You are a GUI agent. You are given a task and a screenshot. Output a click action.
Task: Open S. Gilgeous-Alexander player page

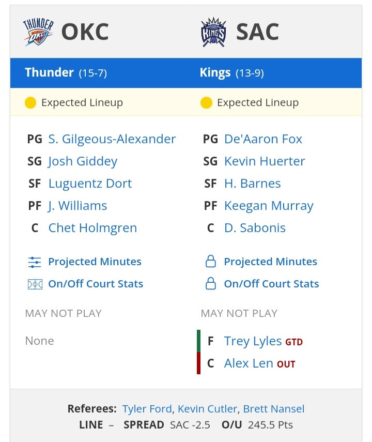click(112, 139)
